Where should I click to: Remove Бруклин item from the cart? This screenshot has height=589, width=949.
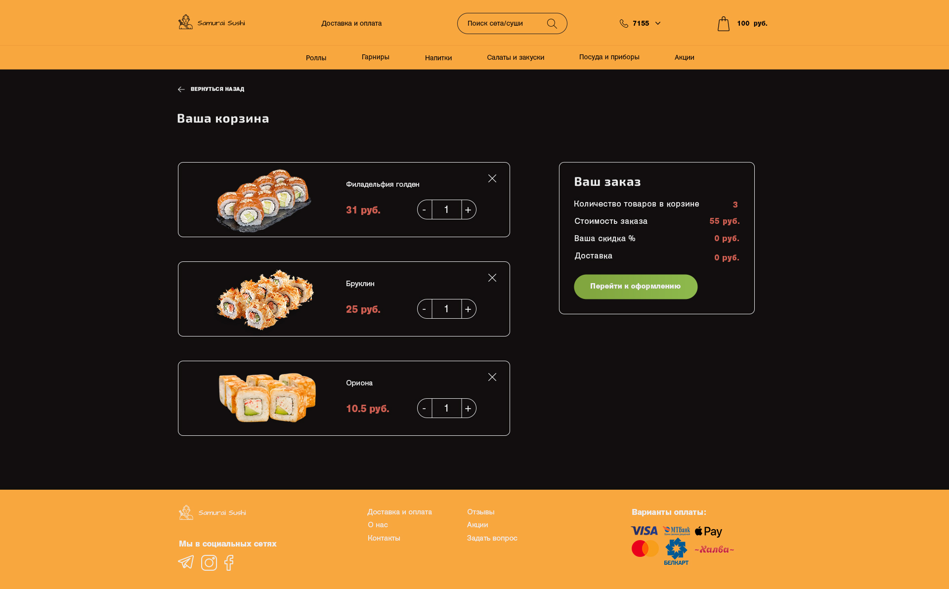pyautogui.click(x=492, y=278)
